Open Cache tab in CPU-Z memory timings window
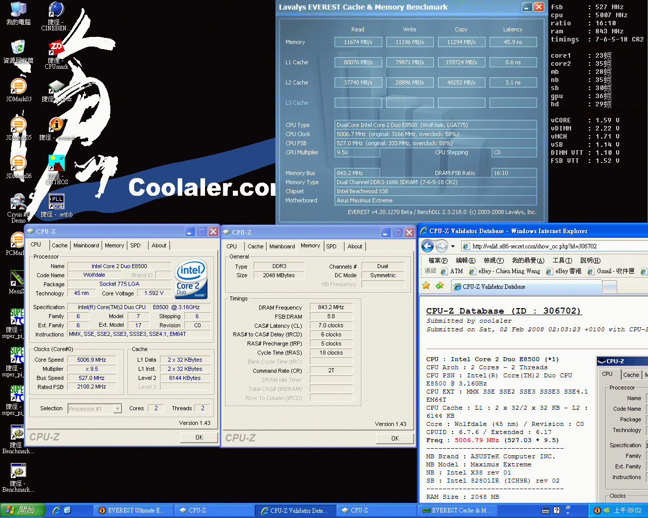Viewport: 648px width, 518px height. 256,246
